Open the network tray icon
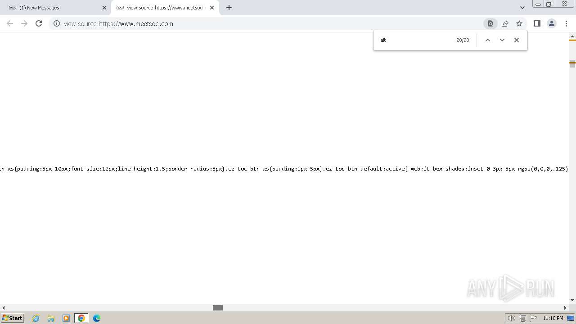Screen dimensions: 576x324 522,318
